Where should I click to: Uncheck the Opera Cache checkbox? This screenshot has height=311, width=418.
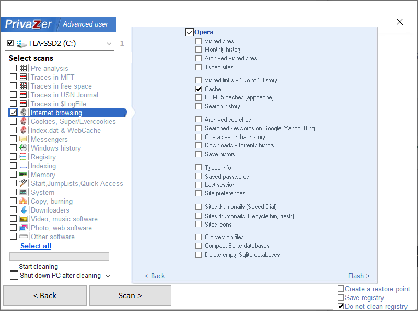(199, 89)
